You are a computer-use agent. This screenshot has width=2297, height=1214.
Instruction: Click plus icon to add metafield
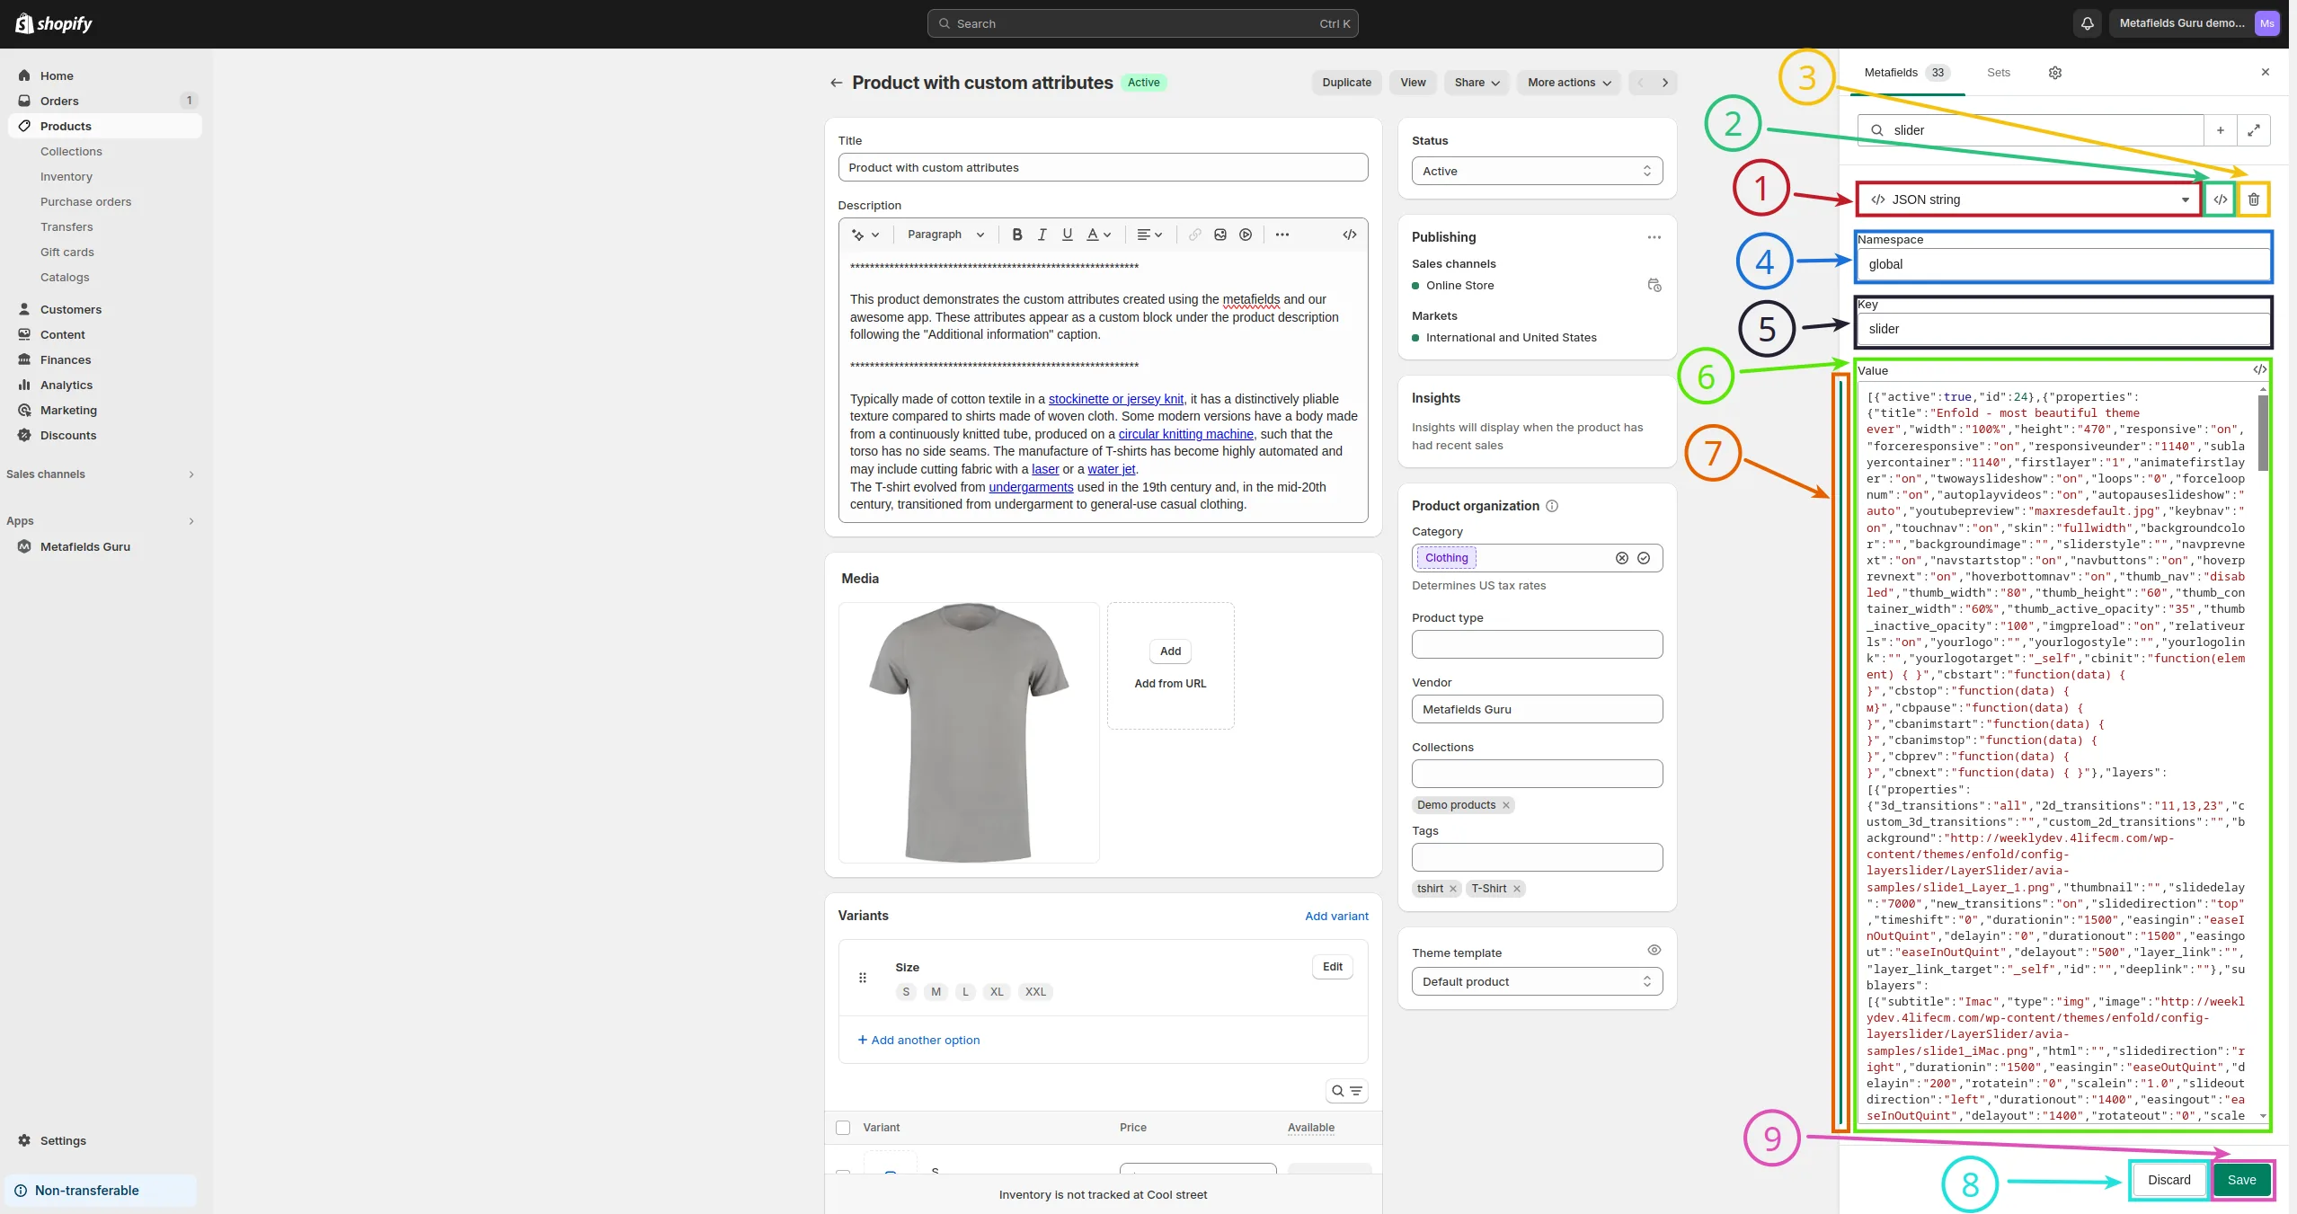click(x=2220, y=130)
